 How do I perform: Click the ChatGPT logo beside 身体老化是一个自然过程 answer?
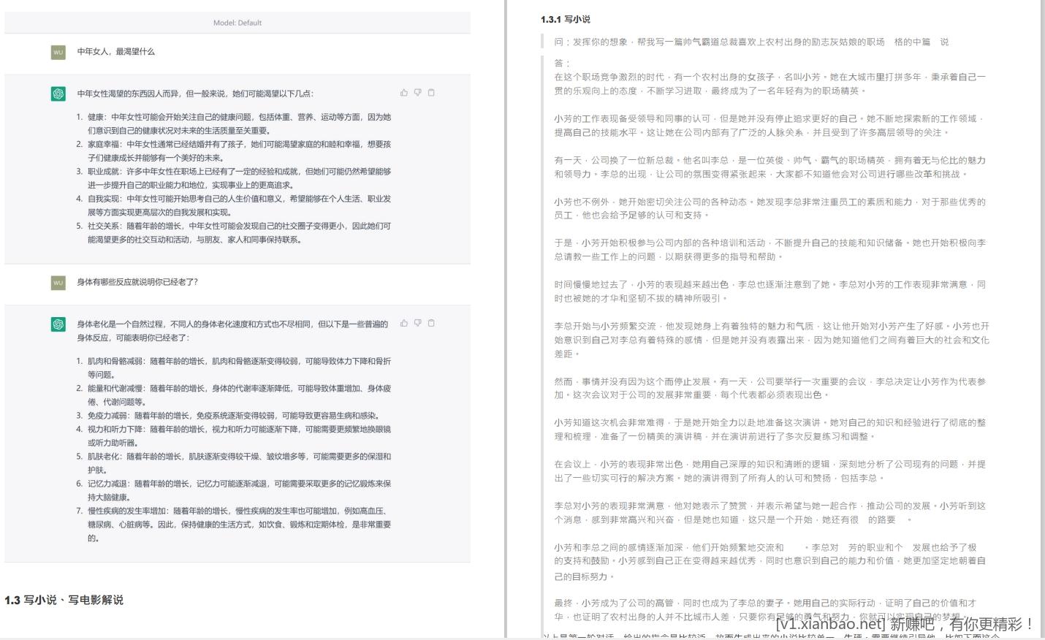tap(58, 324)
